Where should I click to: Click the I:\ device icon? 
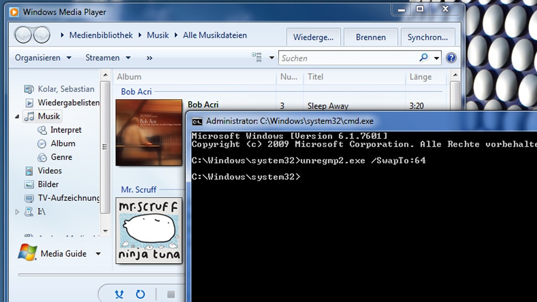click(x=29, y=212)
